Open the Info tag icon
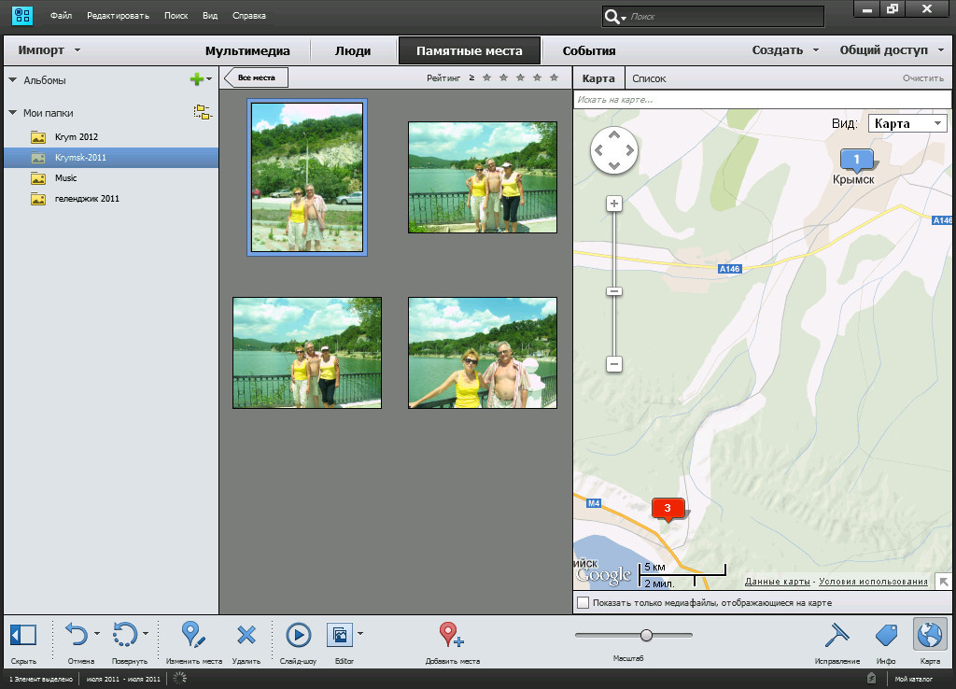The image size is (956, 689). [x=886, y=636]
